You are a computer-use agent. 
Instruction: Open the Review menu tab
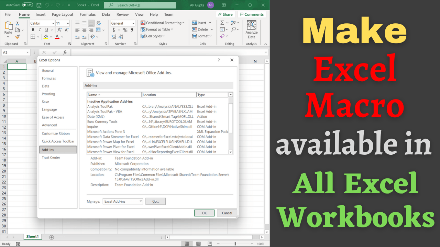click(122, 14)
